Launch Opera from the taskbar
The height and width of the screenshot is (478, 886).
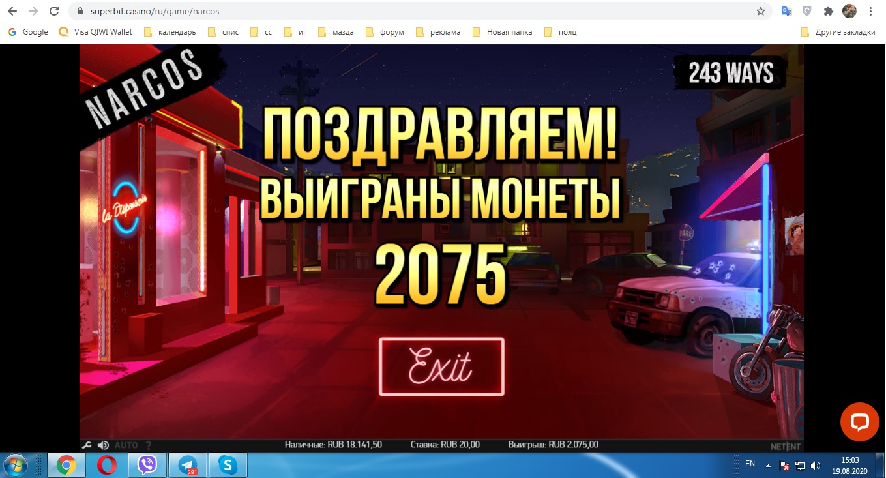[x=107, y=466]
